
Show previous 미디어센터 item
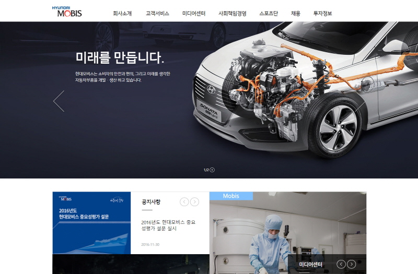[341, 264]
